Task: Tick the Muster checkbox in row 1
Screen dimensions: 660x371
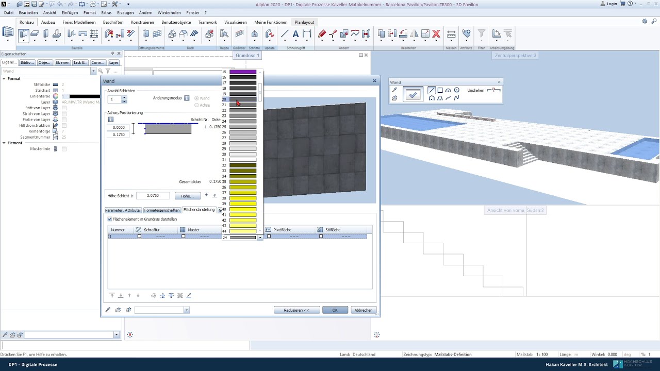Action: click(183, 236)
